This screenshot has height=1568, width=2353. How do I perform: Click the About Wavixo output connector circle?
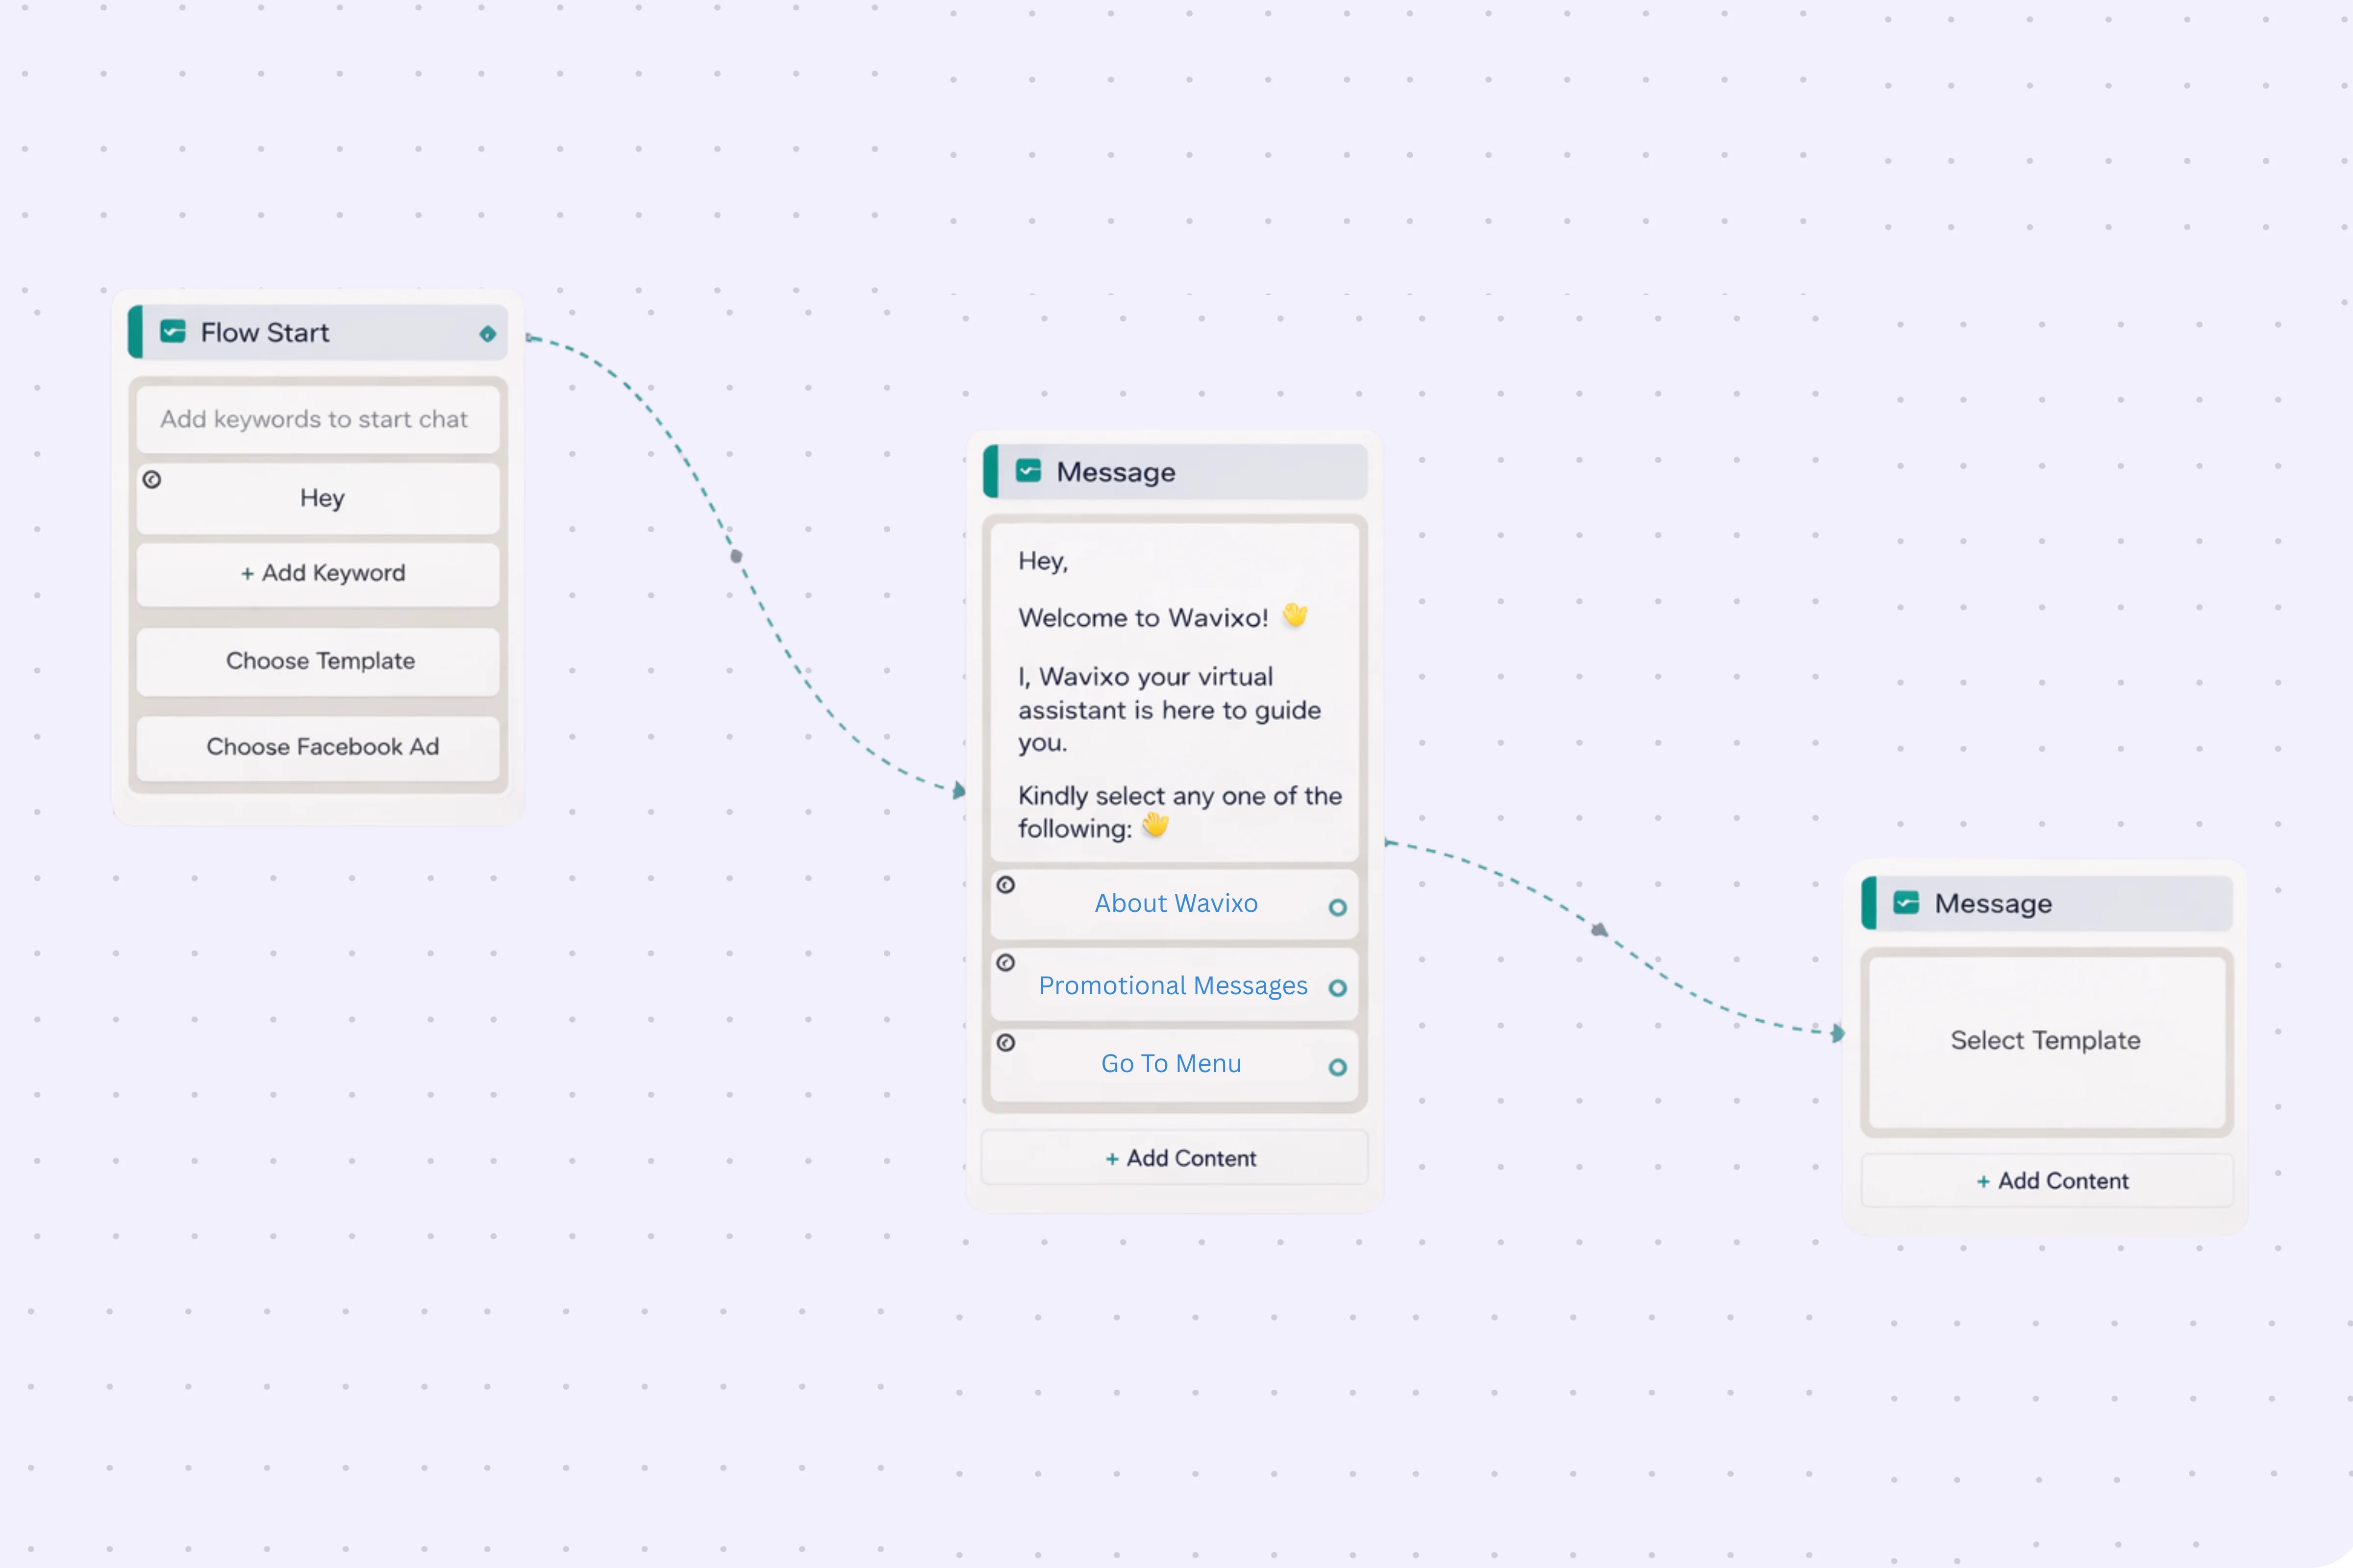1338,908
